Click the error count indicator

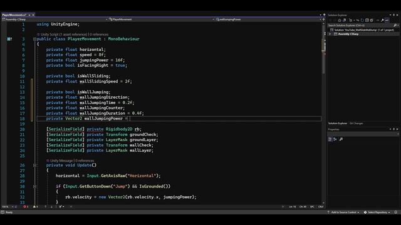tap(26, 207)
